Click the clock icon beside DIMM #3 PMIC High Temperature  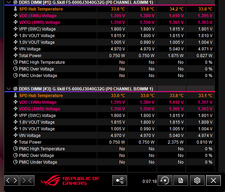coord(15,149)
